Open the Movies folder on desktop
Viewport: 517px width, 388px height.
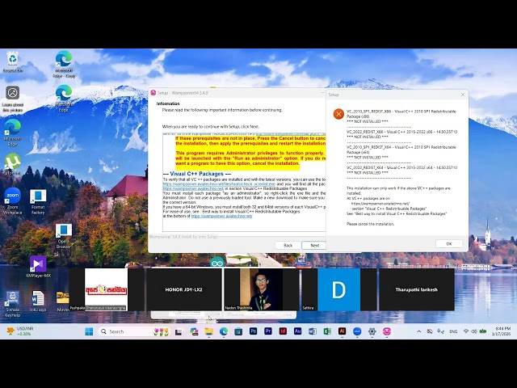click(x=63, y=301)
